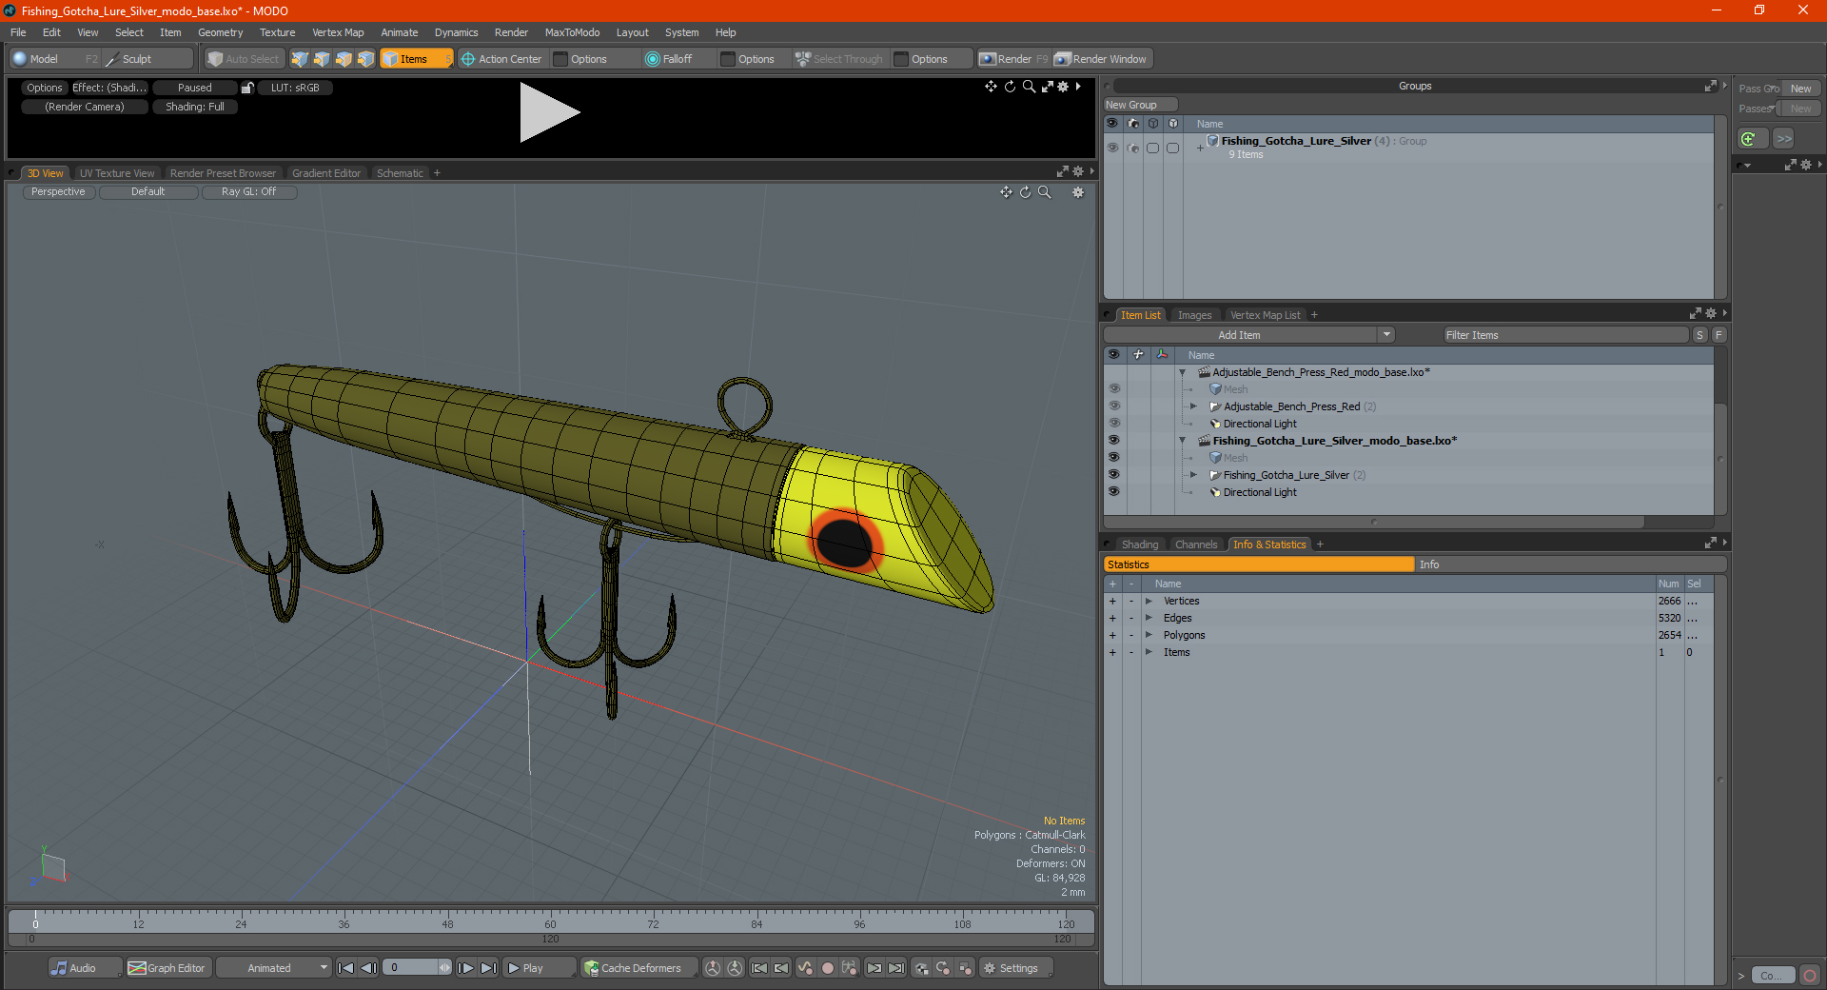Open the Add Item dropdown

tap(1249, 335)
